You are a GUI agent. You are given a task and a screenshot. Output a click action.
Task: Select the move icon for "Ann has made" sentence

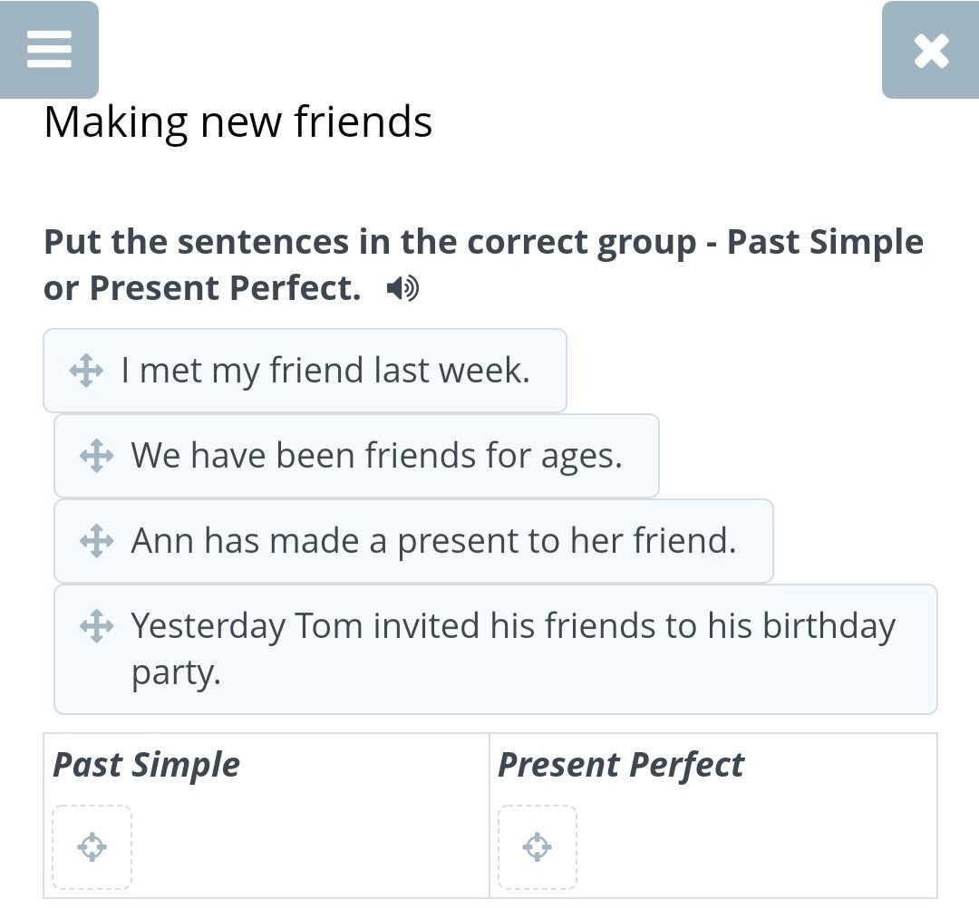pyautogui.click(x=96, y=541)
